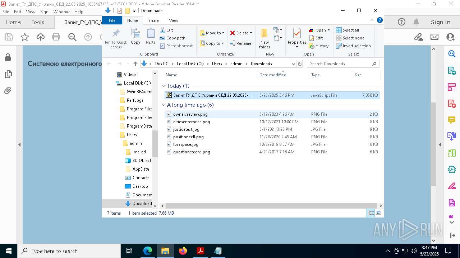Image resolution: width=460 pixels, height=258 pixels.
Task: Switch to Details view layout icon
Action: tap(371, 213)
